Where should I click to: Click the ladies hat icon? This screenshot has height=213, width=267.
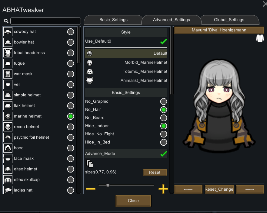coord(8,190)
